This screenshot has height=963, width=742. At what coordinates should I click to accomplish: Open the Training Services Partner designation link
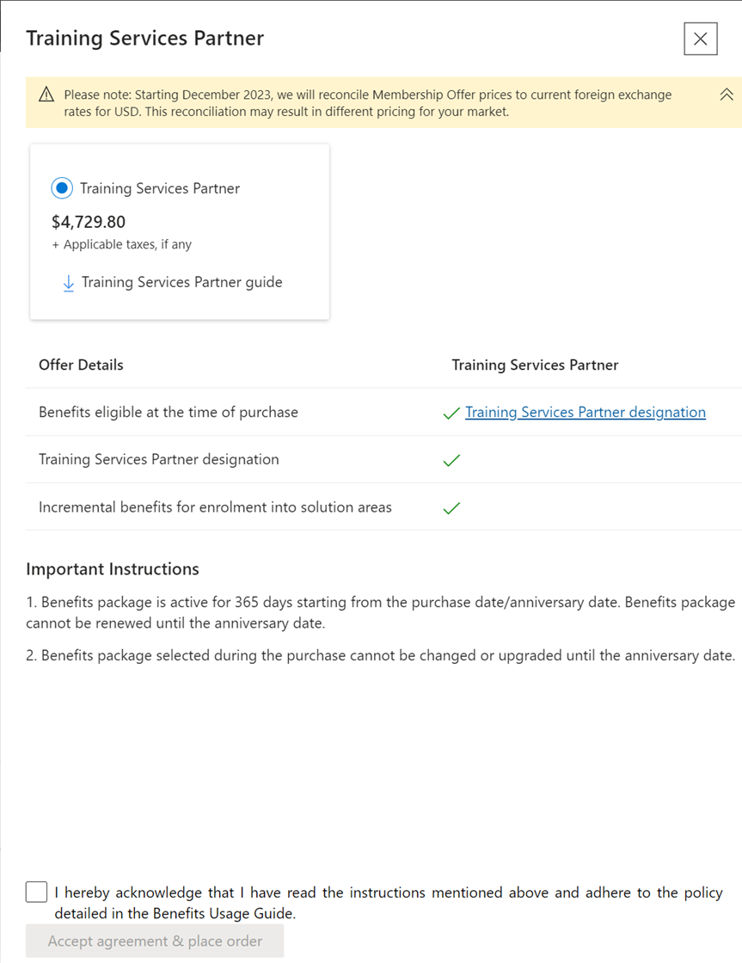(x=585, y=412)
